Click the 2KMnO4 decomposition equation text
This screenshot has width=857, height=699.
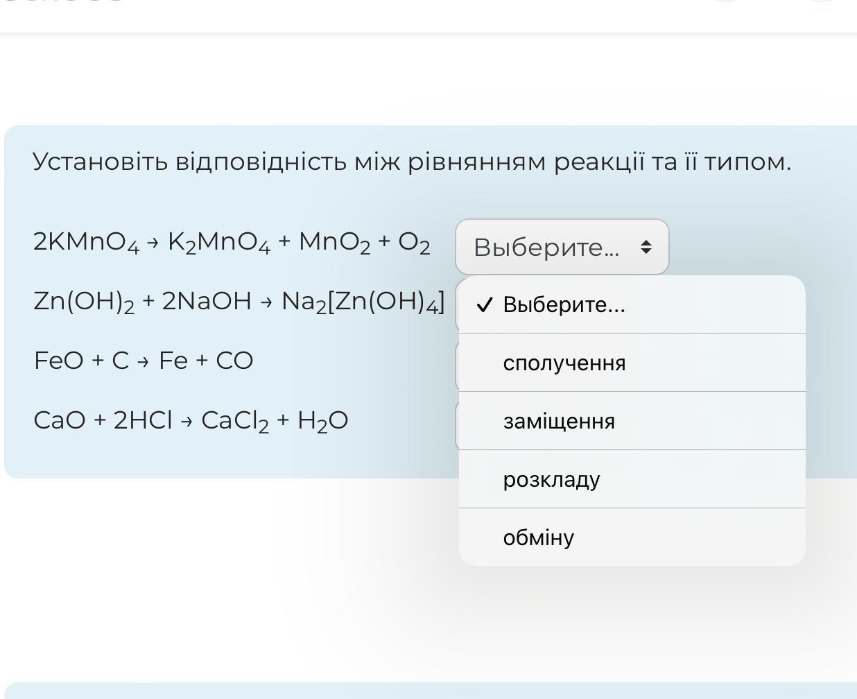pos(232,242)
